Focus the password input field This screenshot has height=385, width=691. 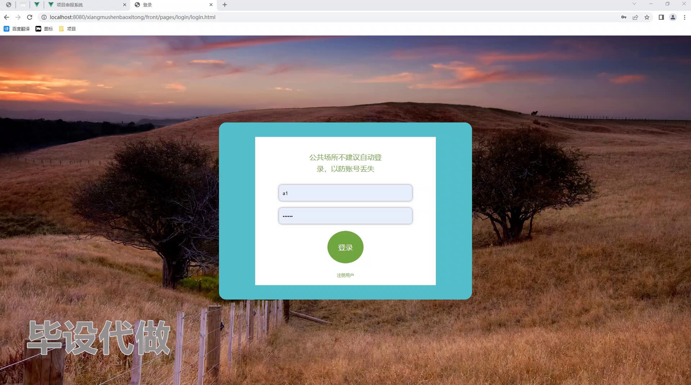(x=345, y=216)
